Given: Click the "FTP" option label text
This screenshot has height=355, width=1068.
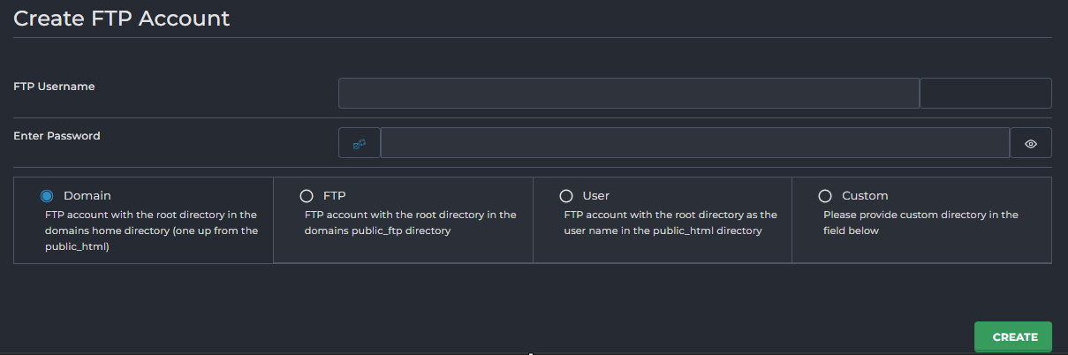Looking at the screenshot, I should click(335, 196).
